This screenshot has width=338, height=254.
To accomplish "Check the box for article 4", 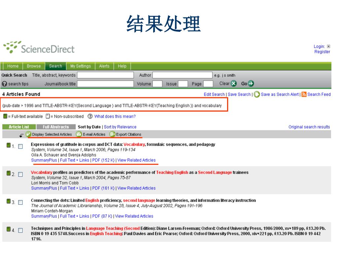I will coord(20,231).
